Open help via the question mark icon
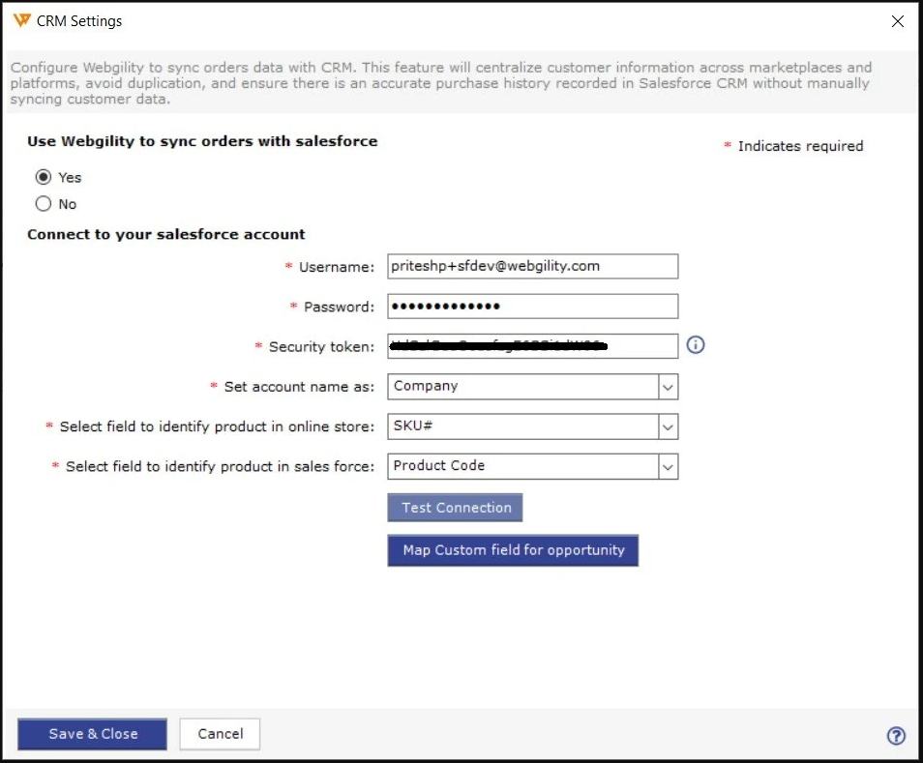This screenshot has height=763, width=923. pyautogui.click(x=896, y=735)
